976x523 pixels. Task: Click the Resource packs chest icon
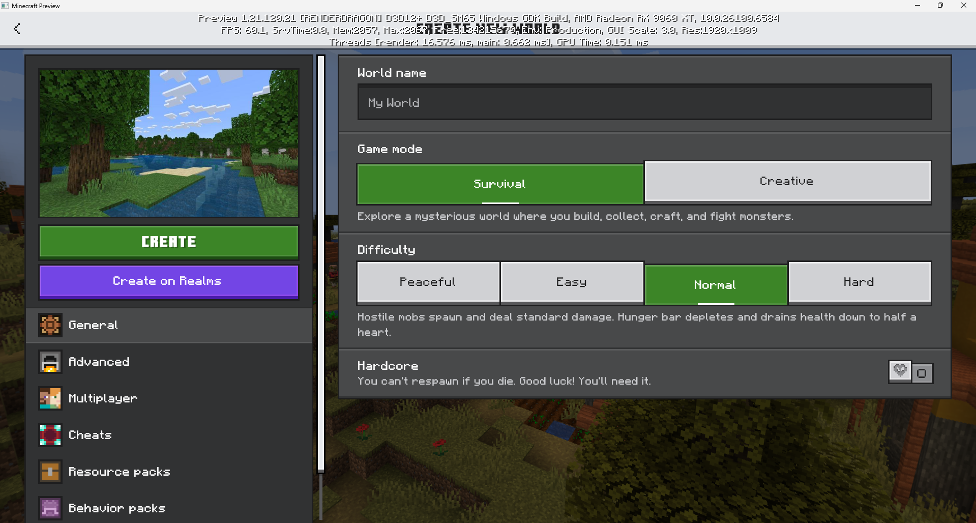point(50,472)
